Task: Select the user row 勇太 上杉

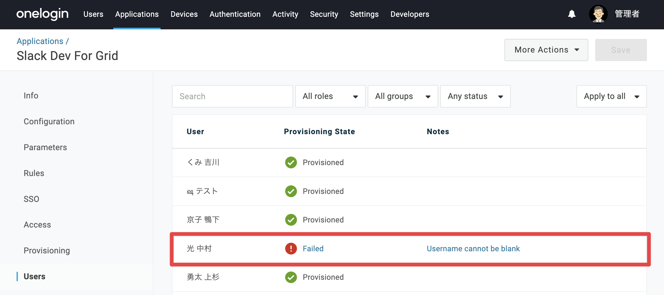Action: pos(409,277)
